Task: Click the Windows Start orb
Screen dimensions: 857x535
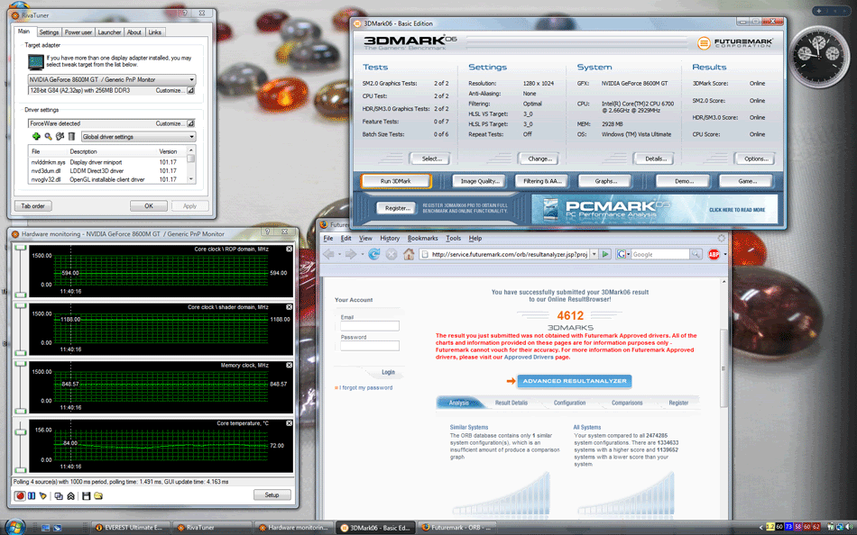Action: [x=14, y=527]
